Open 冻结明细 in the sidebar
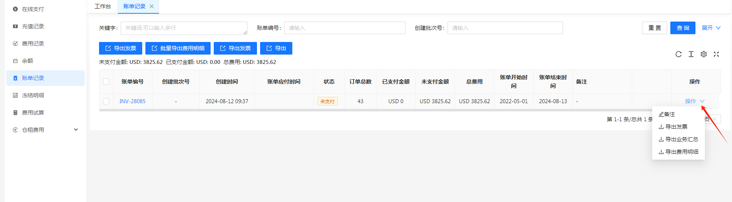Screen dimensions: 732x202 33,95
